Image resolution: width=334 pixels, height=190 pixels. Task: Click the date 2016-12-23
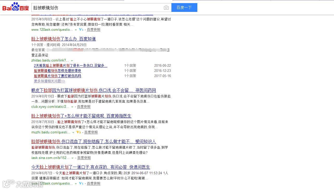(x=163, y=71)
